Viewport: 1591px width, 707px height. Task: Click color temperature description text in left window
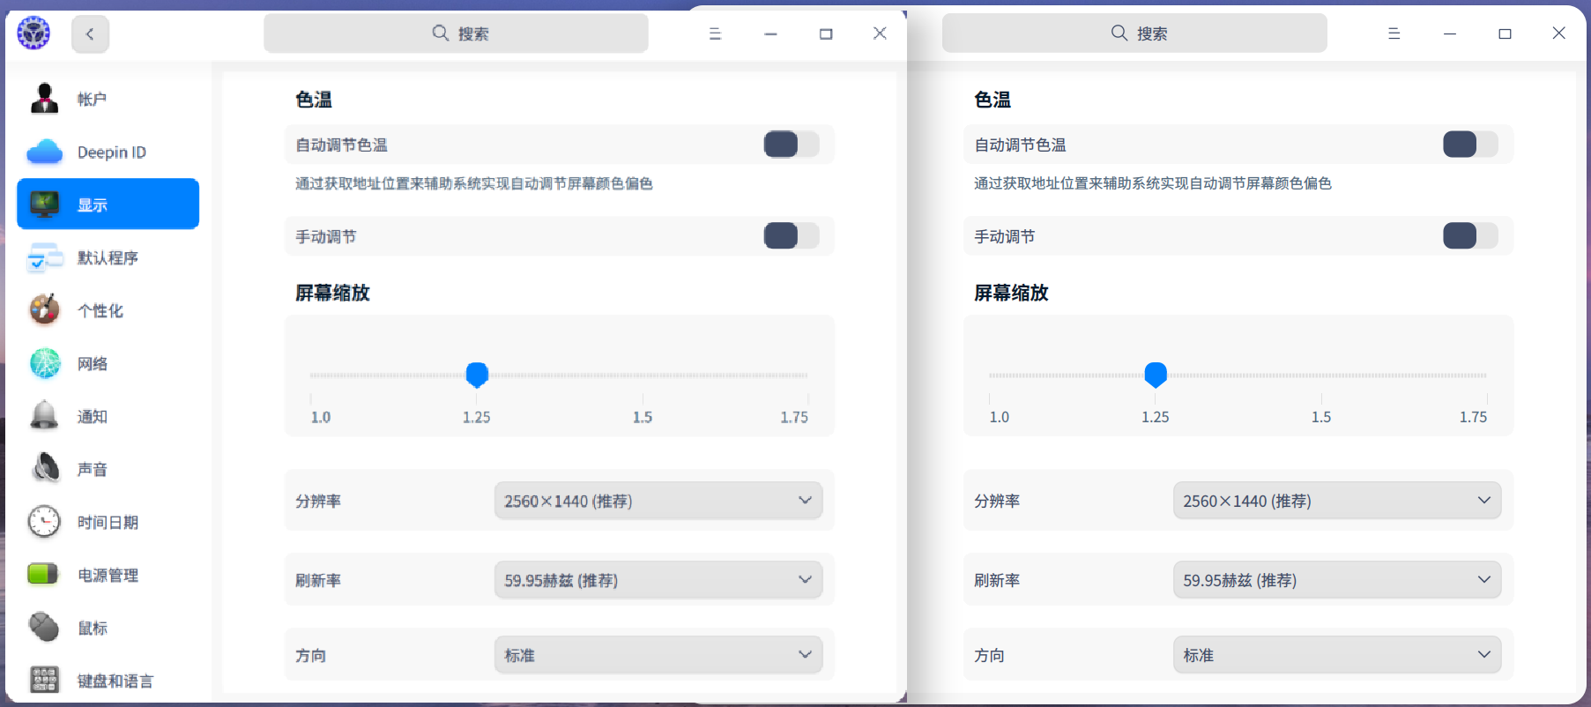tap(474, 183)
